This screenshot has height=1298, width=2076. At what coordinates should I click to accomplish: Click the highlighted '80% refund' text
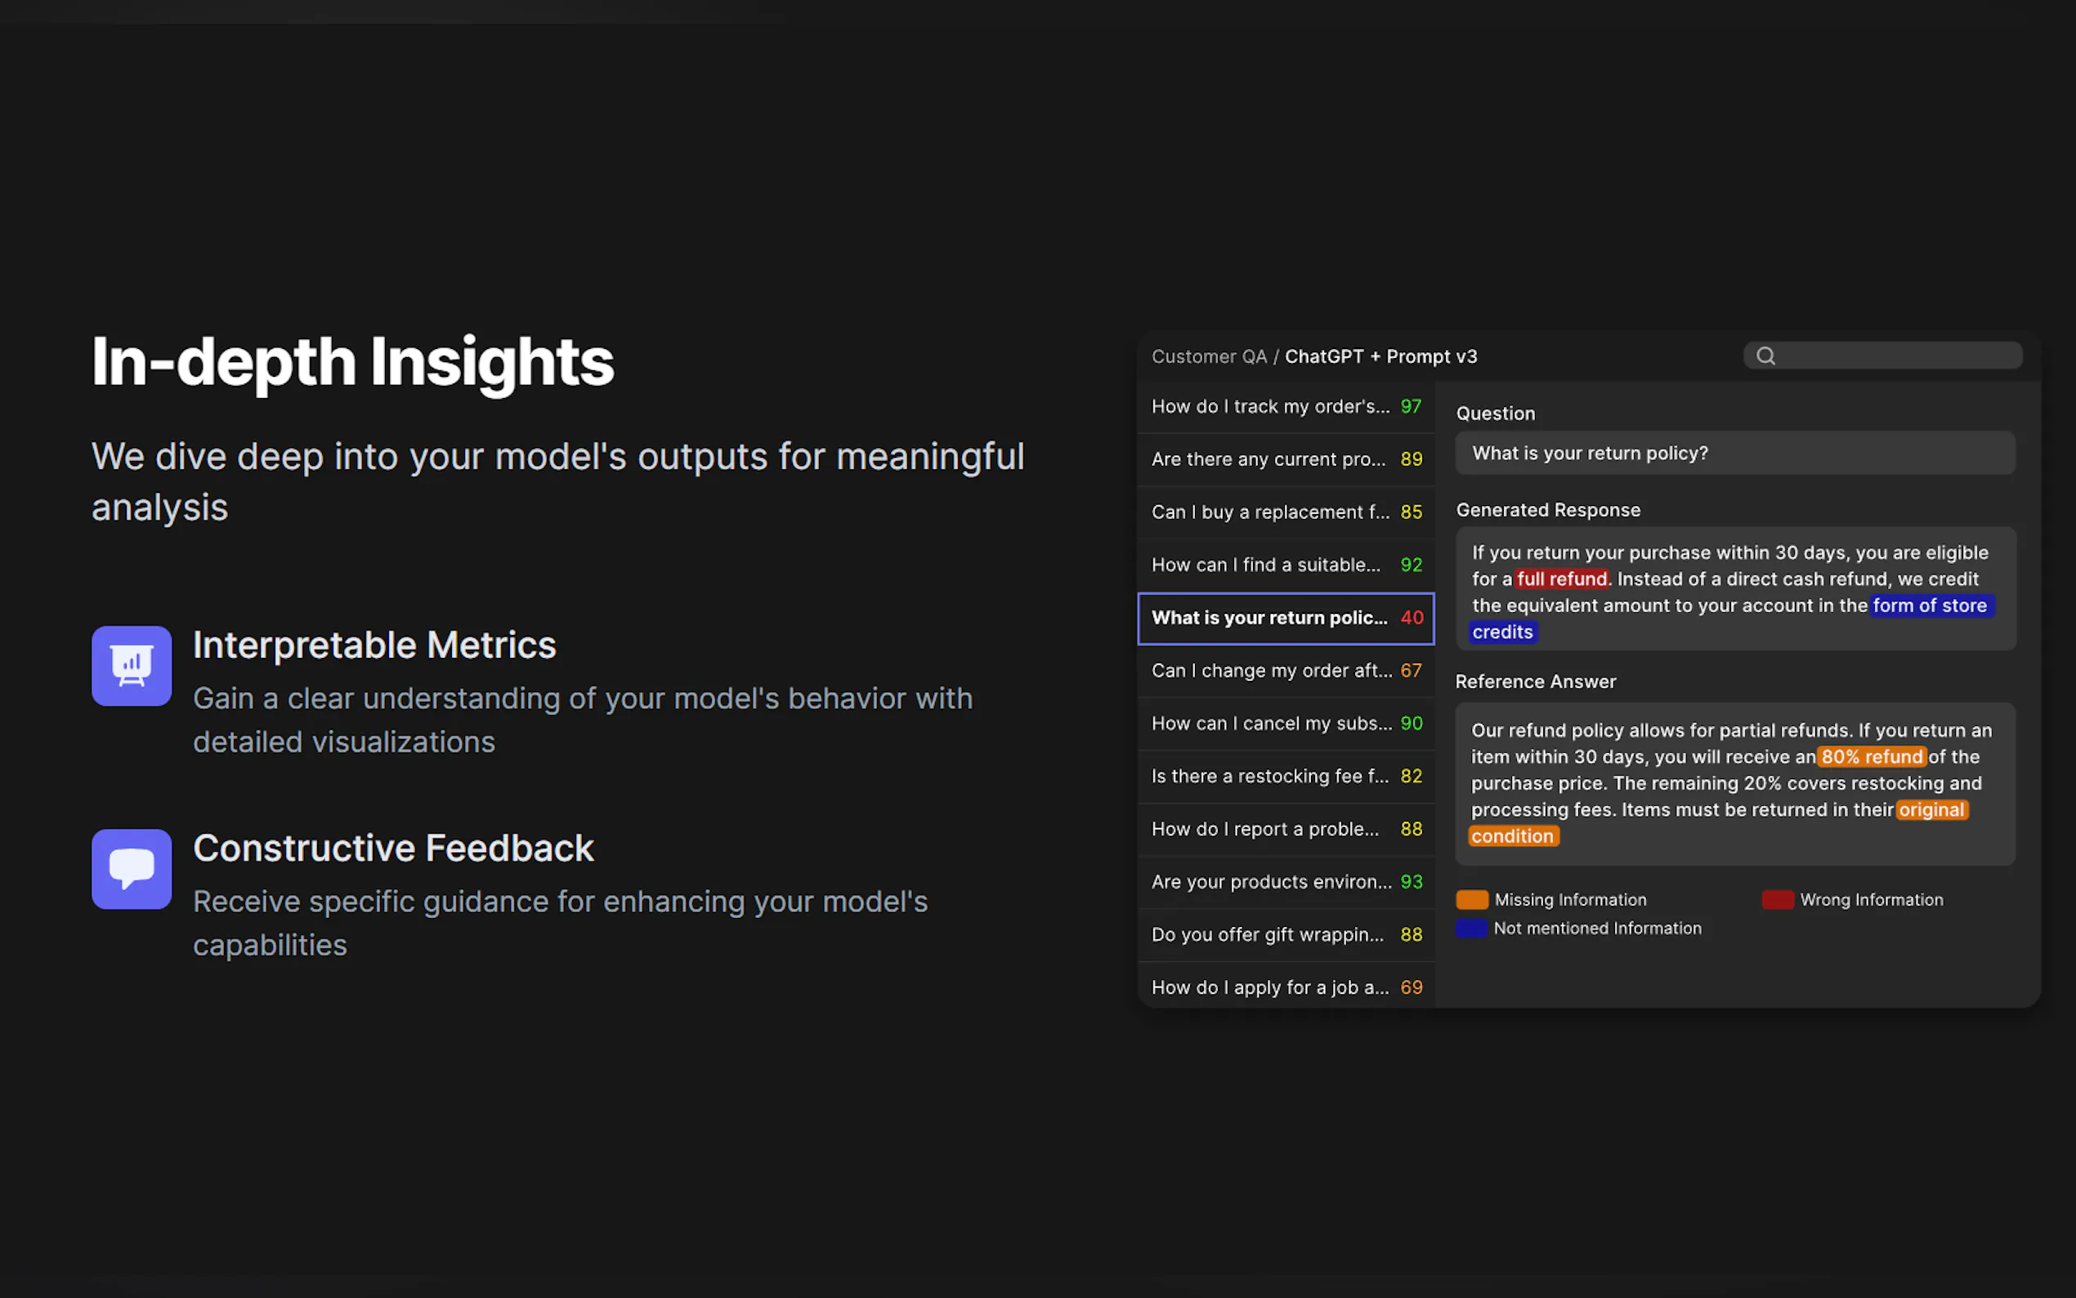[x=1871, y=757]
